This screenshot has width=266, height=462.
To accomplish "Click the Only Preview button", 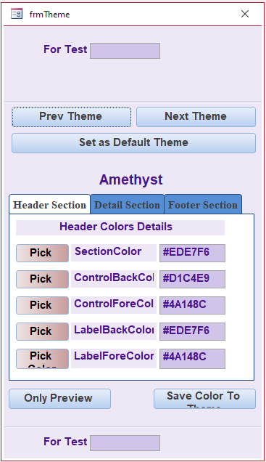I will pos(59,399).
